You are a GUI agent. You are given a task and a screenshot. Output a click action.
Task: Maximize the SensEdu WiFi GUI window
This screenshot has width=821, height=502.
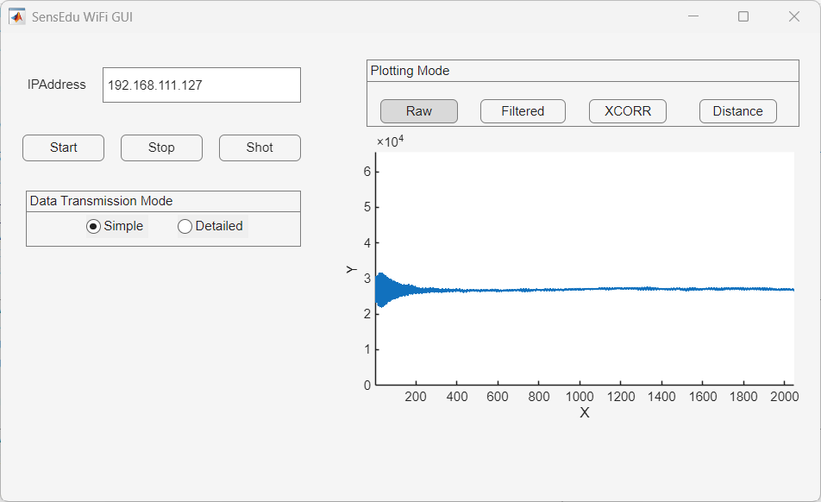click(743, 16)
